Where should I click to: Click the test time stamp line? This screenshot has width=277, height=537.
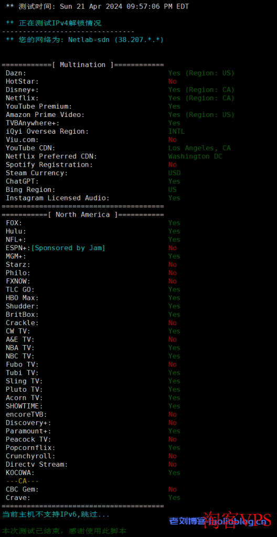point(98,6)
